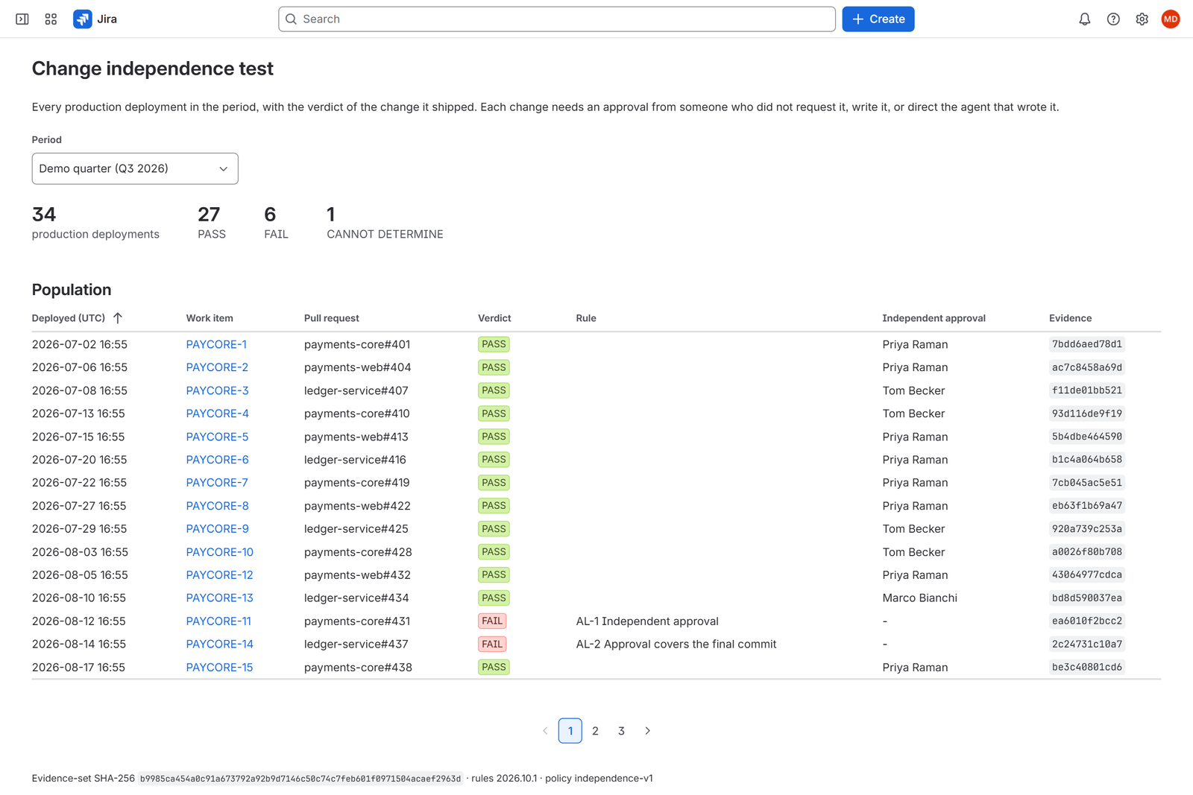Click evidence hash ea6010f2bcc2
The width and height of the screenshot is (1193, 795).
click(1086, 621)
